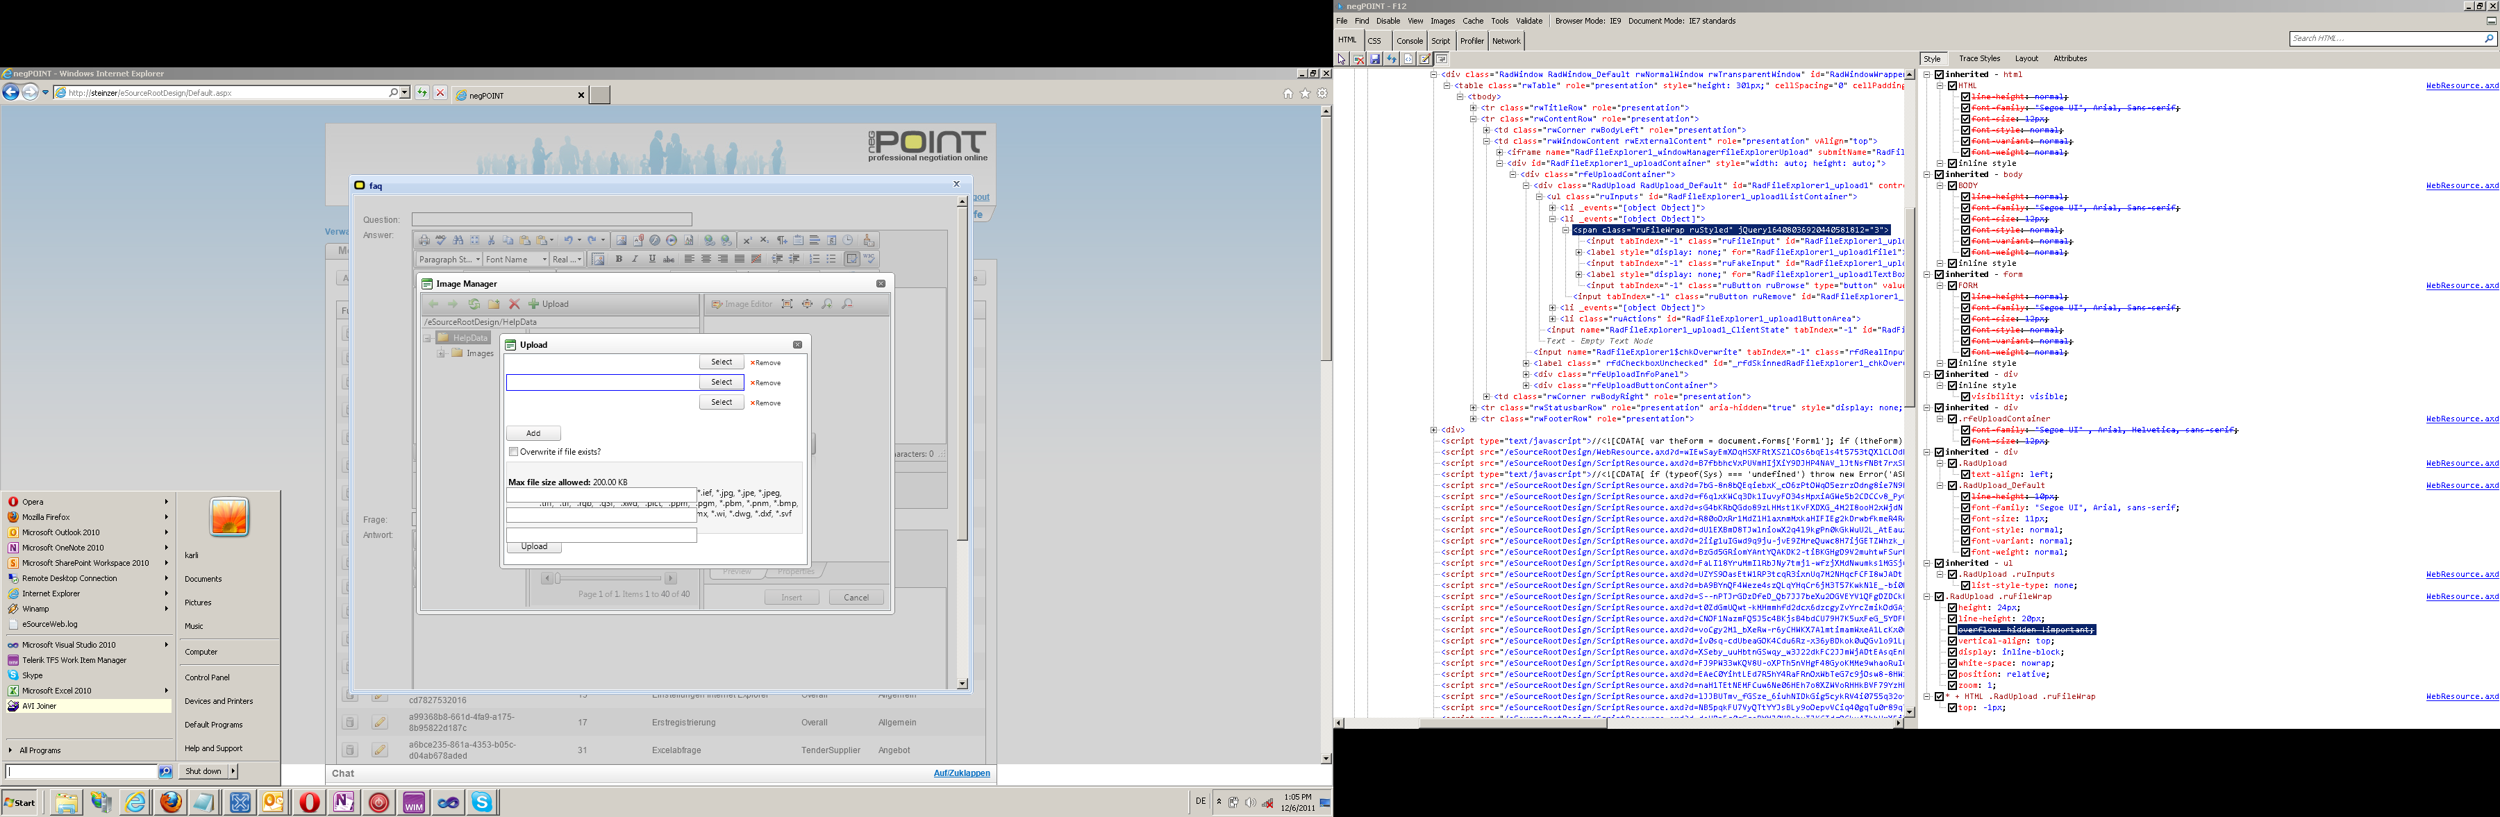Tick the 'Overwrite if file exists?' checkbox

click(513, 451)
